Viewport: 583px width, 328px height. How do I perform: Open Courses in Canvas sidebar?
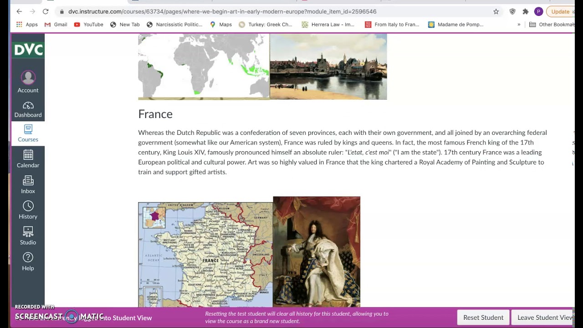point(28,133)
